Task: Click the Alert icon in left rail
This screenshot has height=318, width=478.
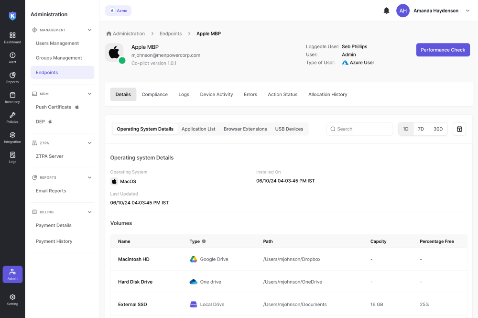Action: pyautogui.click(x=12, y=57)
